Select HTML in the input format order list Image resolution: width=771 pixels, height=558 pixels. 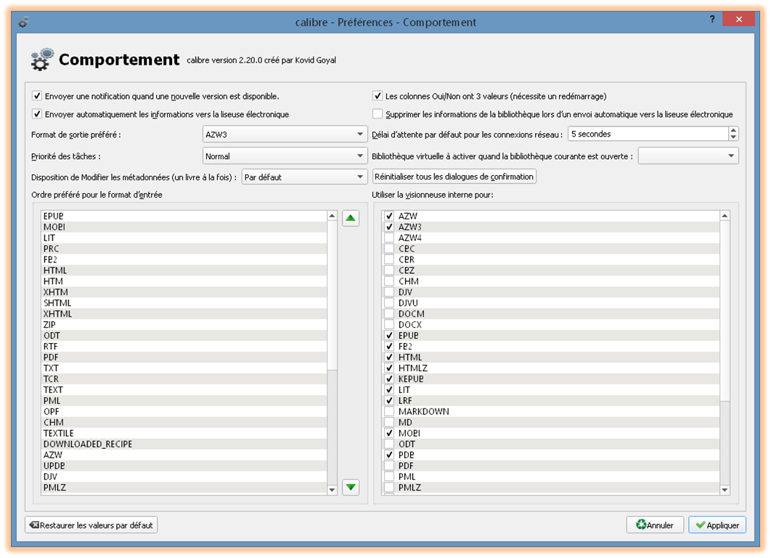coord(184,270)
